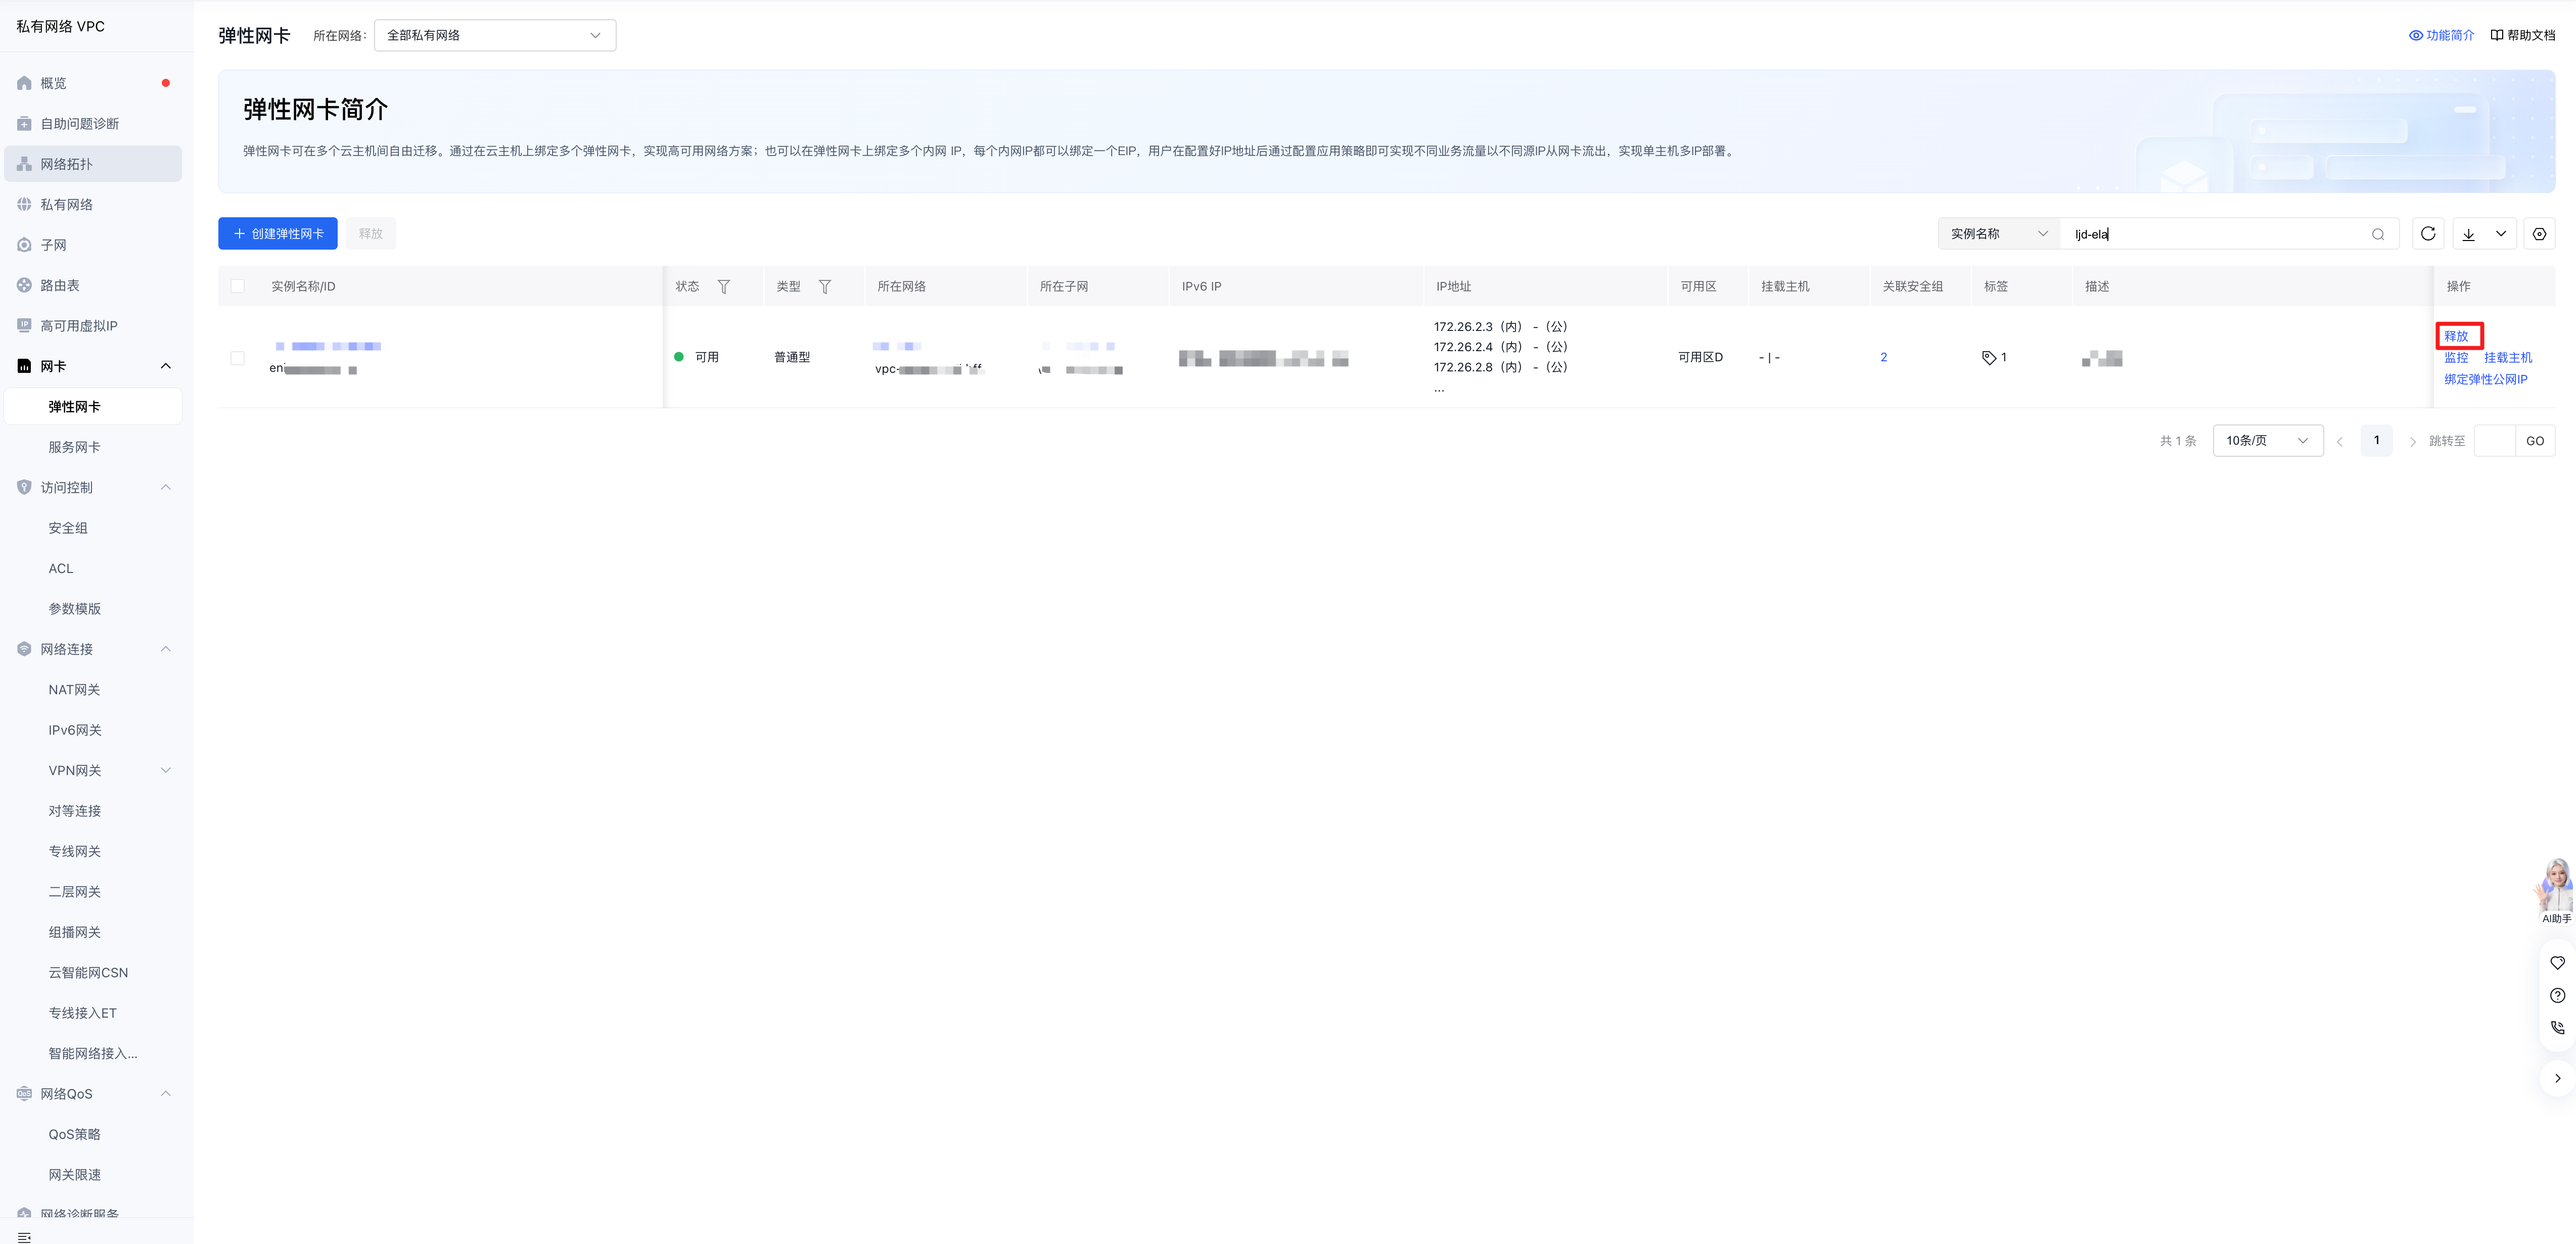The width and height of the screenshot is (2576, 1244).
Task: Click previous page arrow
Action: pos(2340,442)
